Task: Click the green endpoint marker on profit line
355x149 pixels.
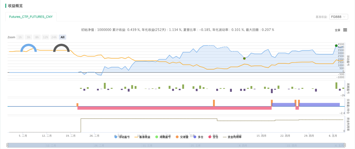Action: [x=336, y=45]
